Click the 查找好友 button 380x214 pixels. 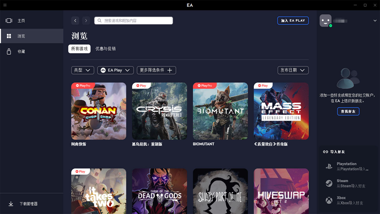click(348, 111)
